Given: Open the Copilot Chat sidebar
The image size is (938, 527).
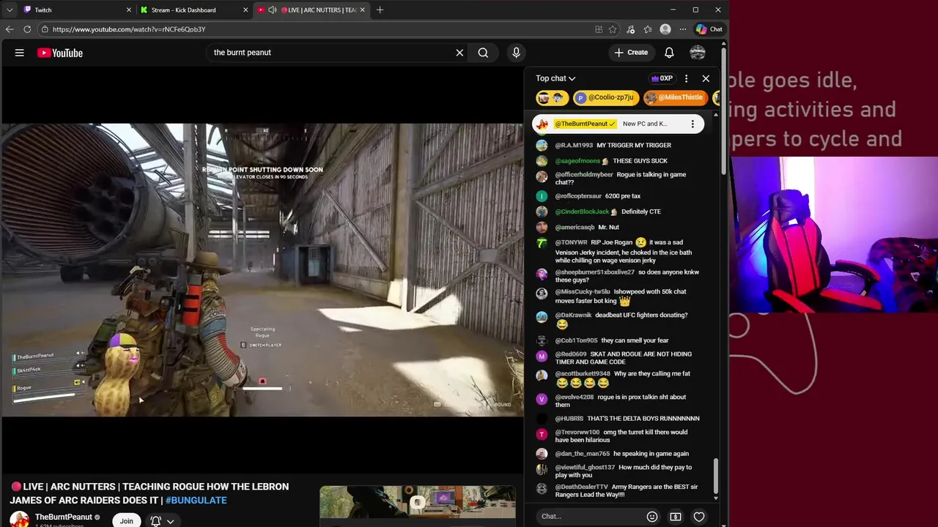Looking at the screenshot, I should pos(709,29).
